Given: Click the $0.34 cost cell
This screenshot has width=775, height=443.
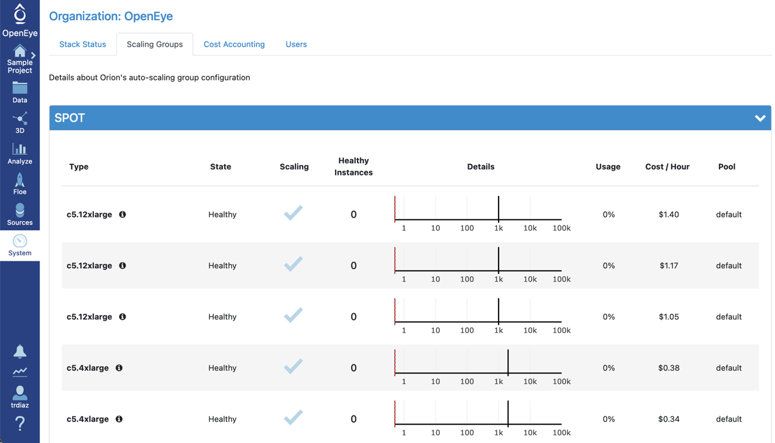Looking at the screenshot, I should (x=669, y=419).
